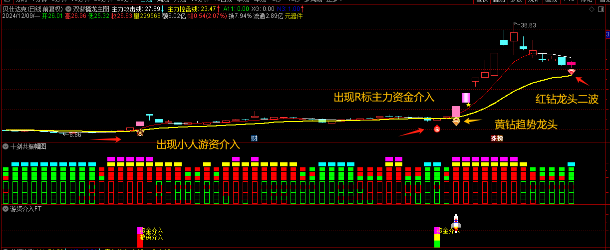Collapse the 游资介入FT panel chevron
Viewport: 610px width, 250px height.
coord(5,209)
